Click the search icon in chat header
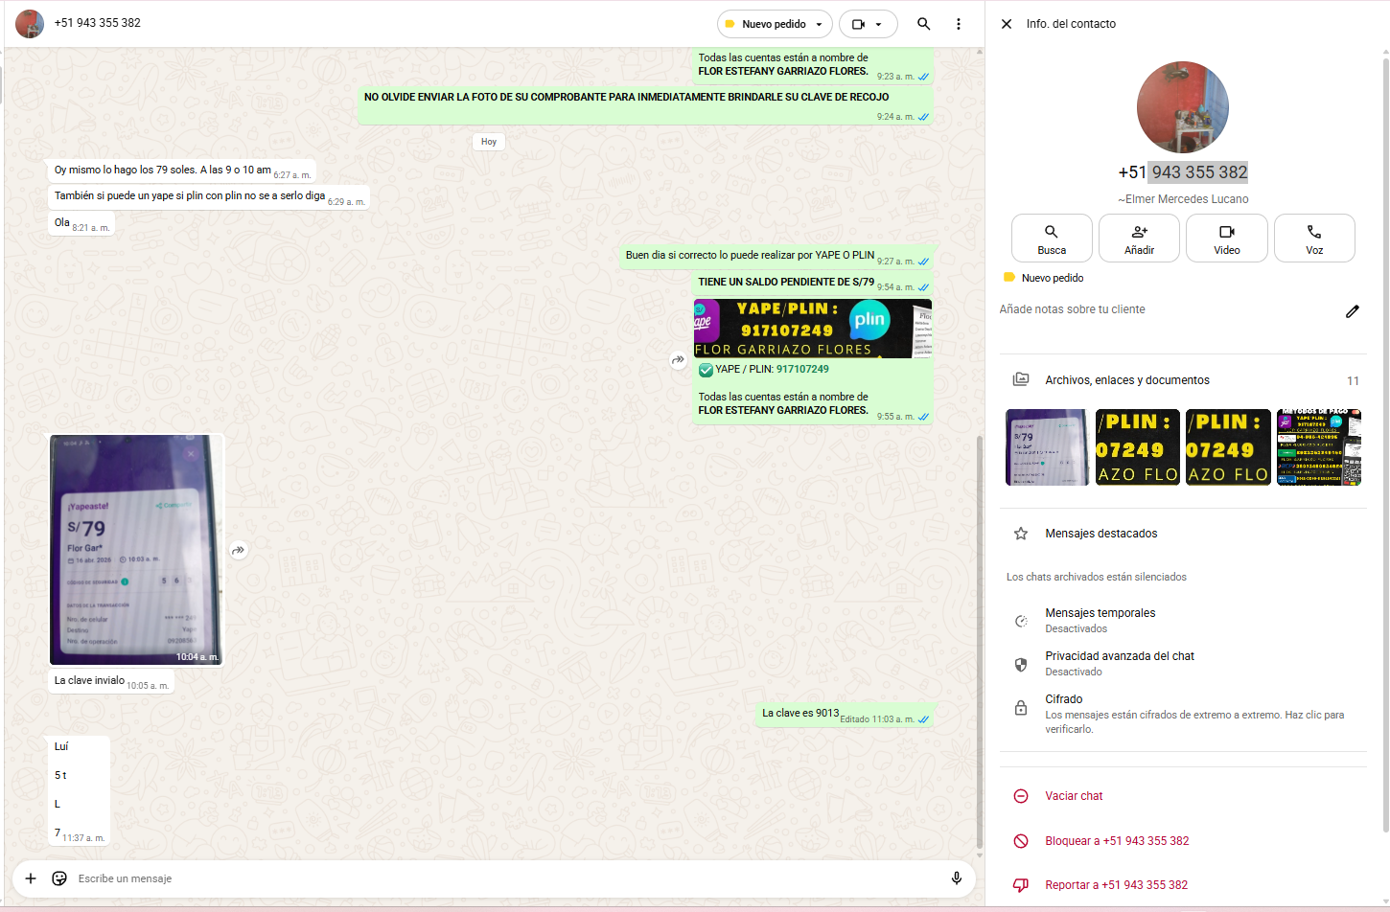Image resolution: width=1390 pixels, height=912 pixels. [923, 24]
